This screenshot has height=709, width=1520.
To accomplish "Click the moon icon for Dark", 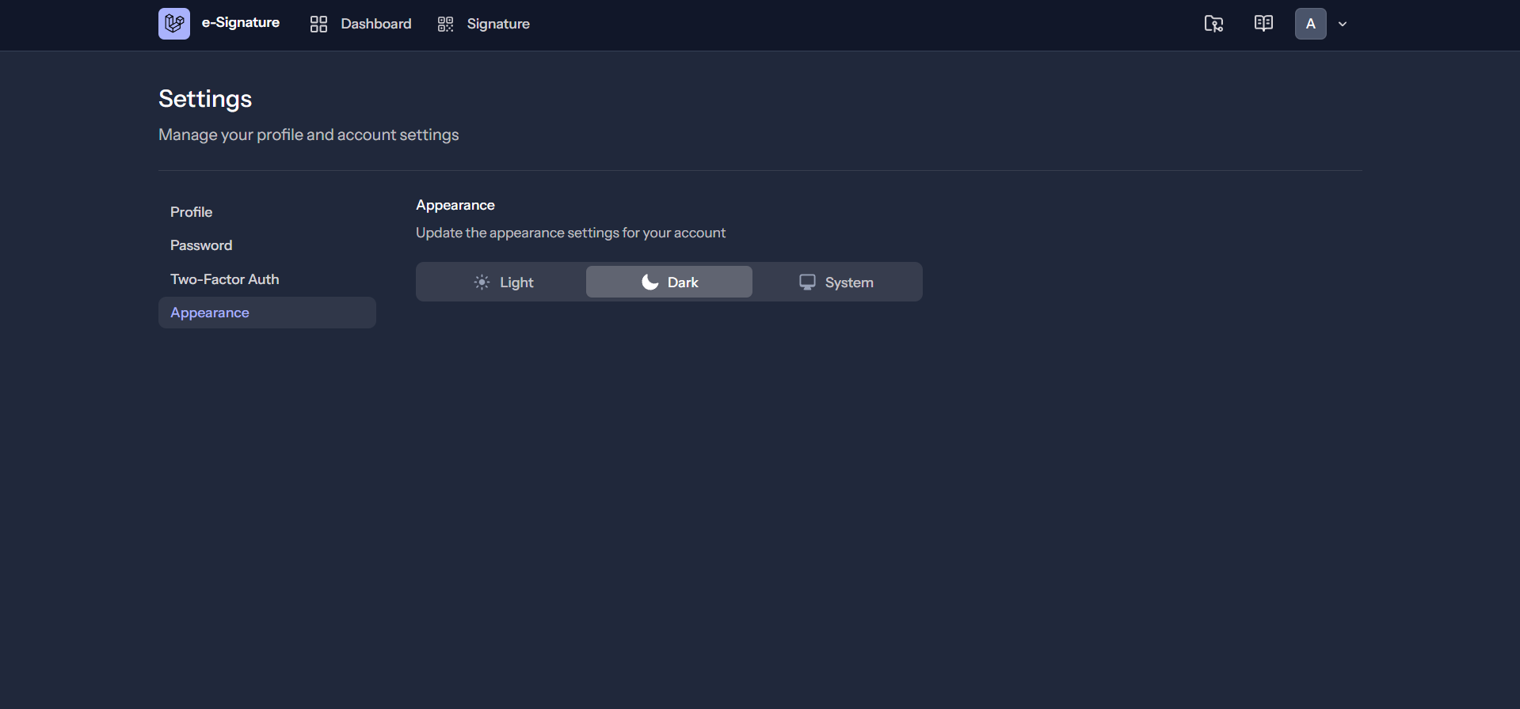I will point(650,282).
